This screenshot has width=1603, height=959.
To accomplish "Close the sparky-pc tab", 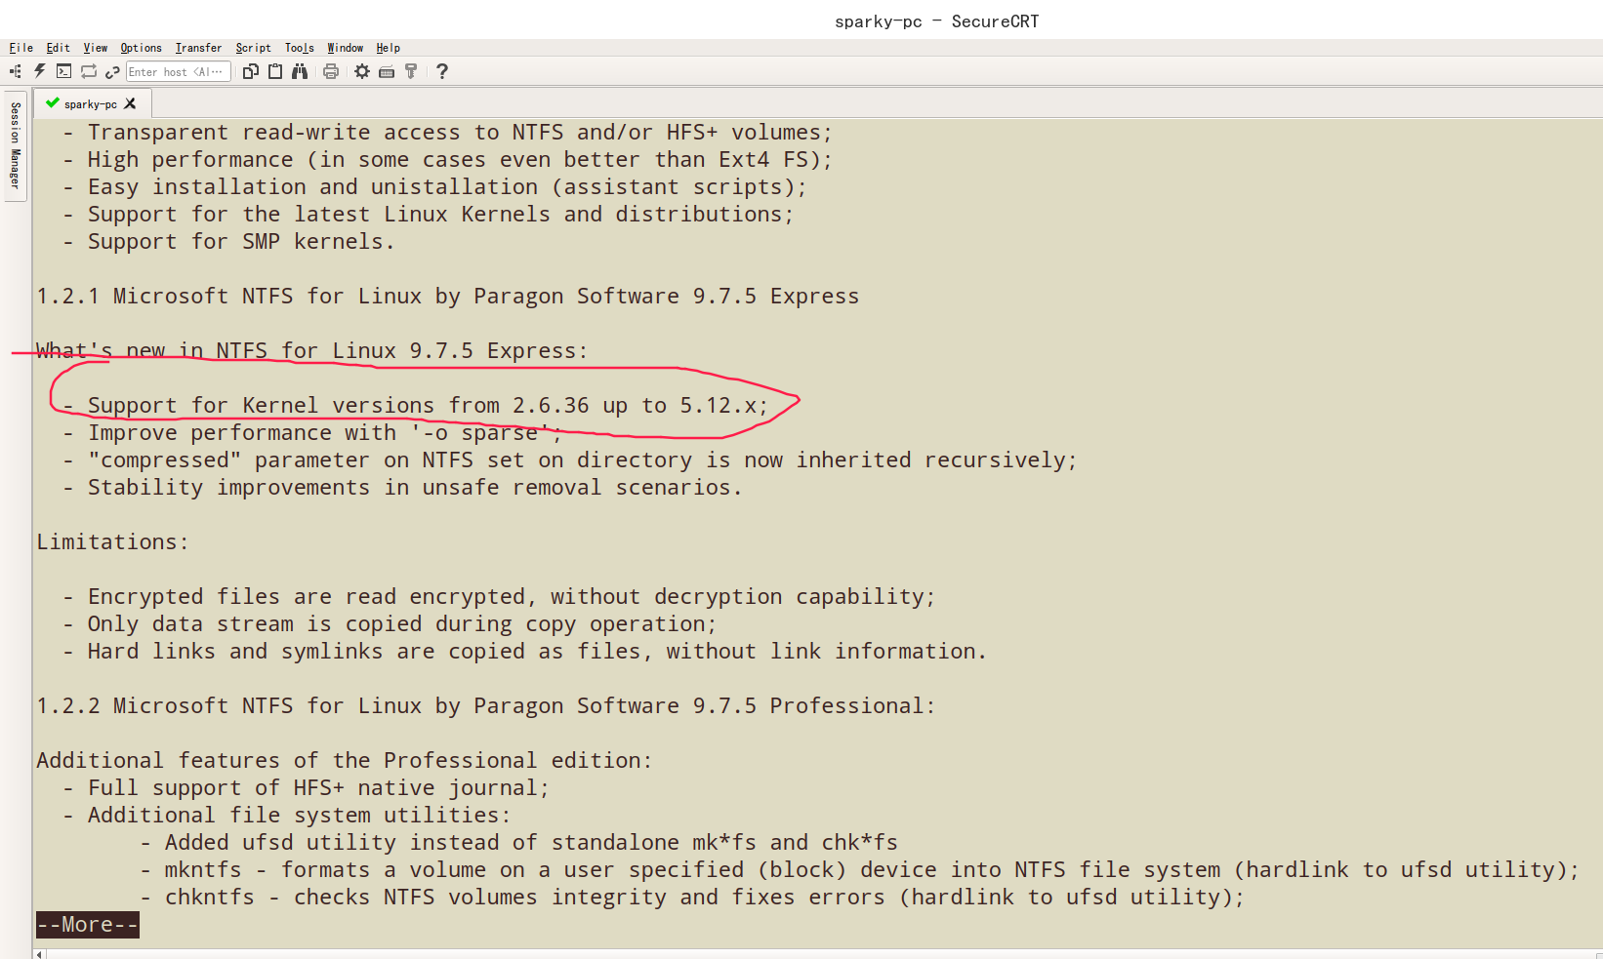I will 130,103.
